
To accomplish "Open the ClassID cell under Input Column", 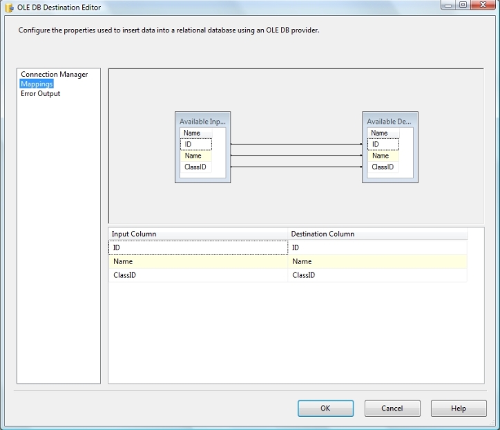I will [198, 275].
